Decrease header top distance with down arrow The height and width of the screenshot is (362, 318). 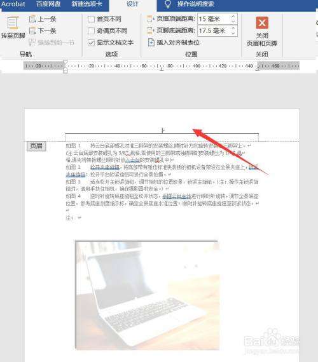pyautogui.click(x=233, y=21)
